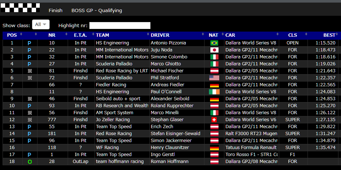Click finished flag icon for Marco Minelli

pos(30,113)
